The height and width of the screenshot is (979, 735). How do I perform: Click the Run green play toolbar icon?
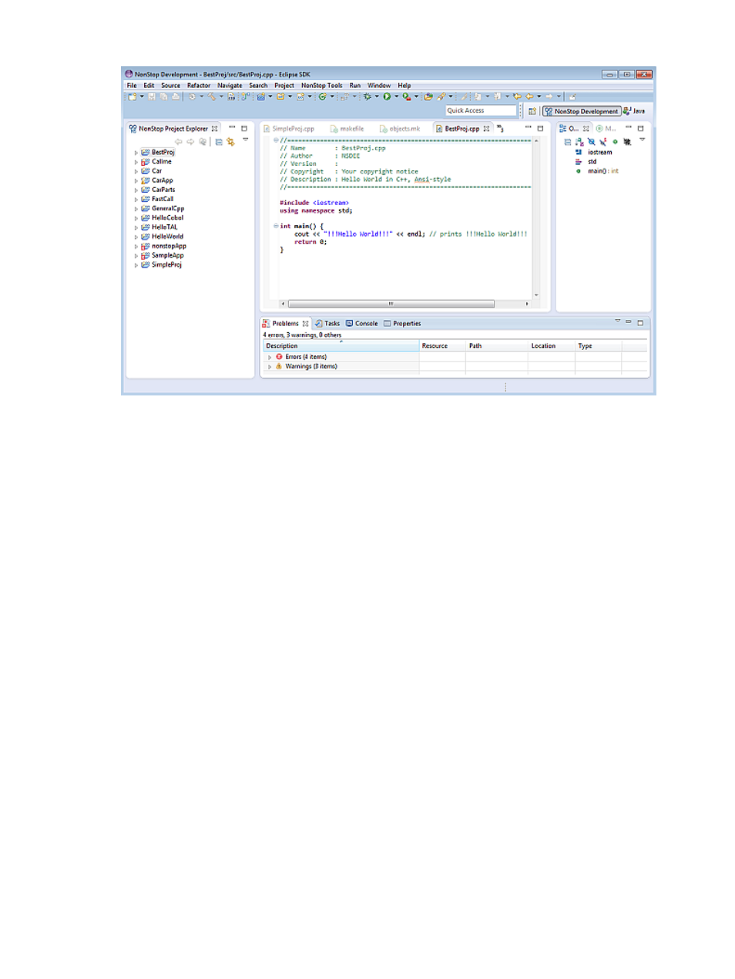click(x=387, y=97)
